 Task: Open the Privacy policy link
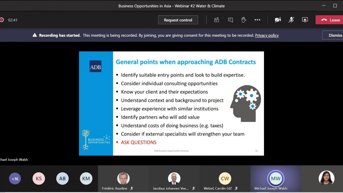267,35
